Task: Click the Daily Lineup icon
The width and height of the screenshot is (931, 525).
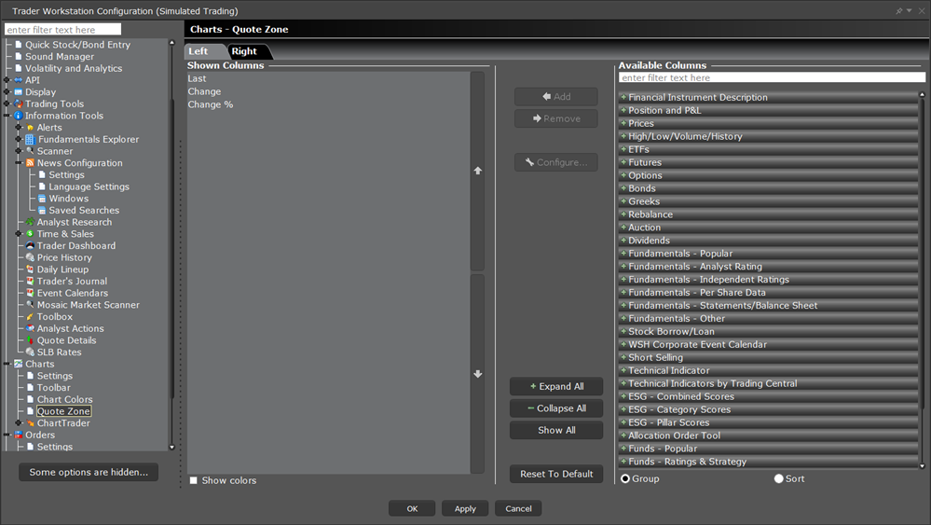Action: click(30, 269)
